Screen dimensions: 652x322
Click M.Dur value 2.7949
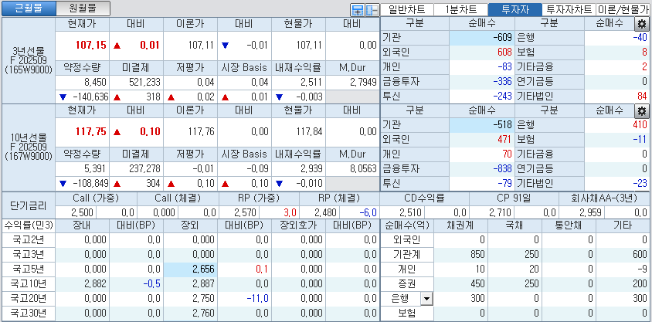[x=362, y=82]
